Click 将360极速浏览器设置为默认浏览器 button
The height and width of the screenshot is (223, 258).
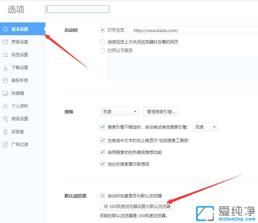137,206
